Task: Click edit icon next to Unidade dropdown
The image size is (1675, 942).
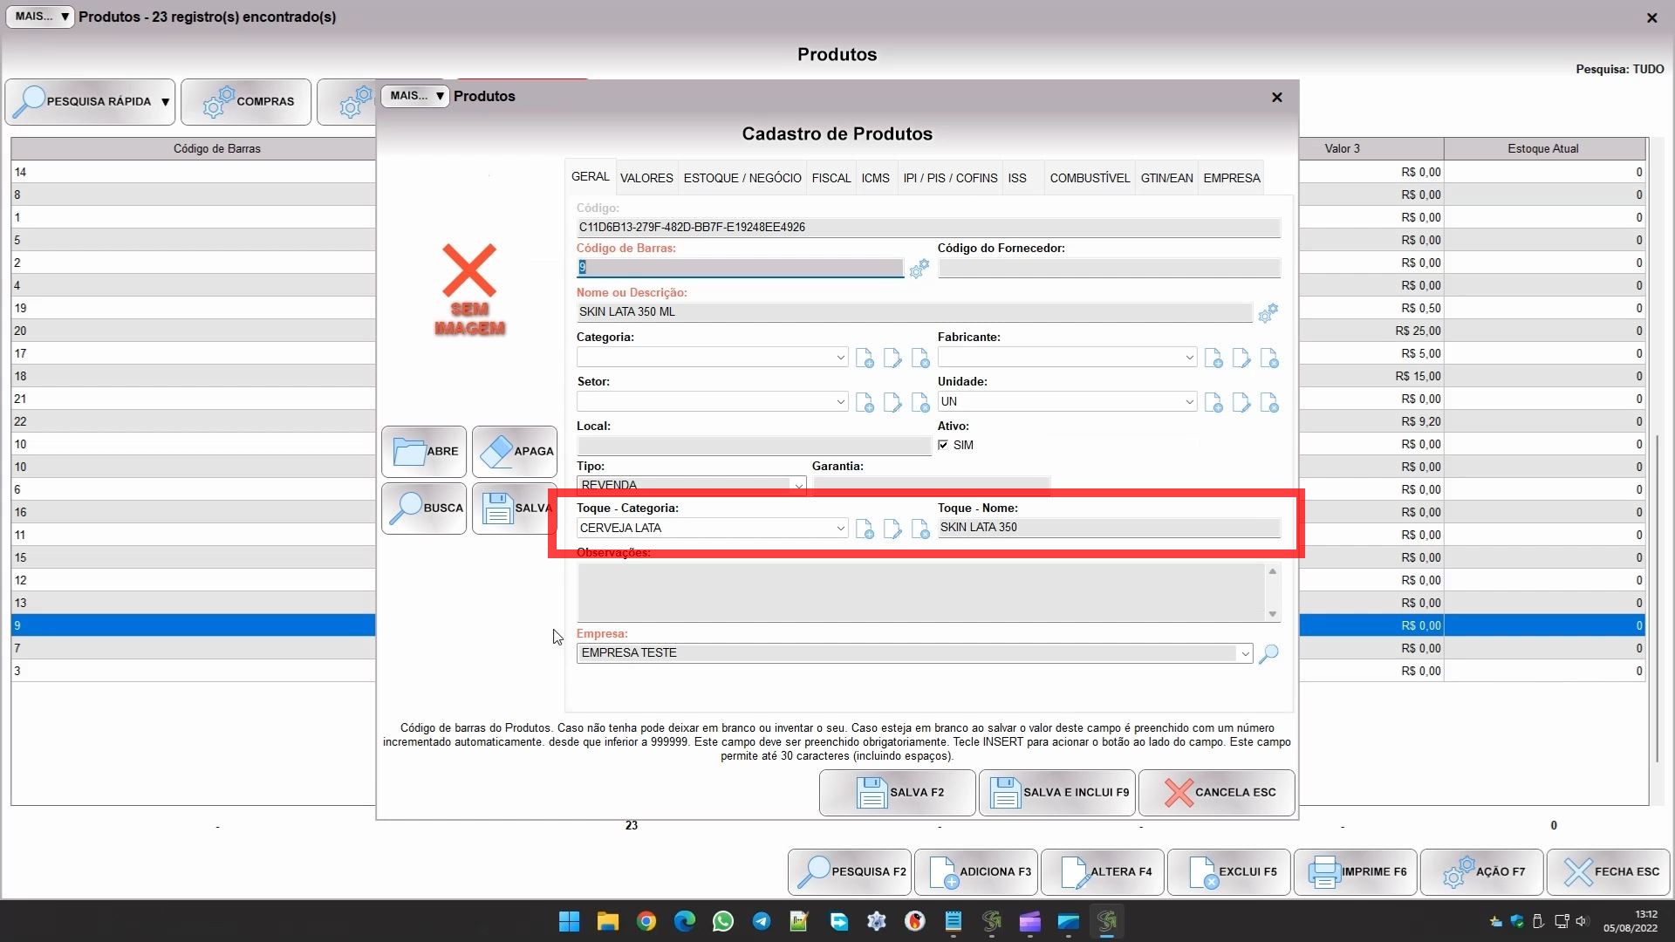Action: point(1241,402)
